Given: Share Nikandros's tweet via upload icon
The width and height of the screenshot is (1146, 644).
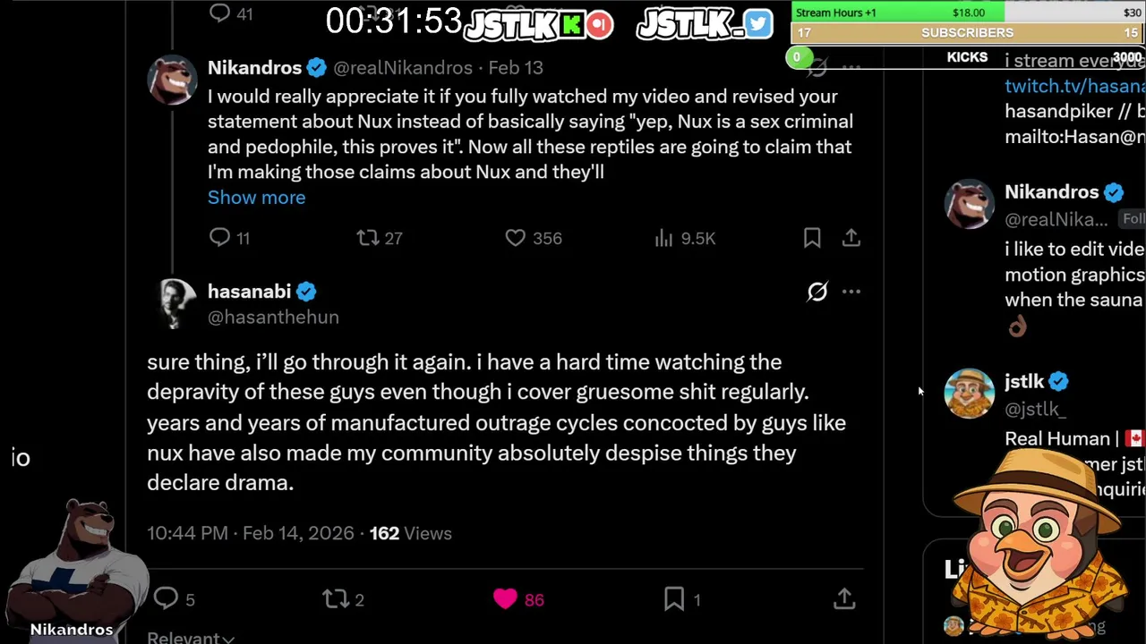Looking at the screenshot, I should coord(851,237).
